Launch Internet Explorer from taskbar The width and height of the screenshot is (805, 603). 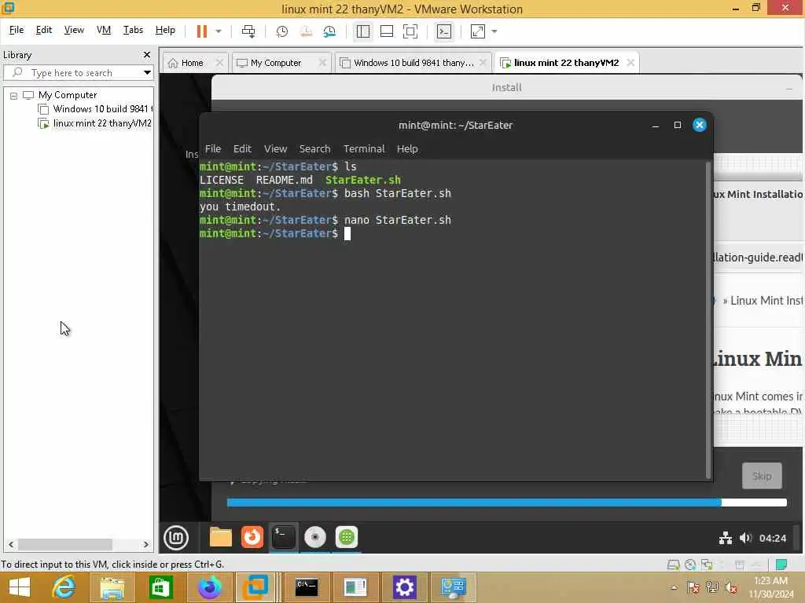pos(64,587)
